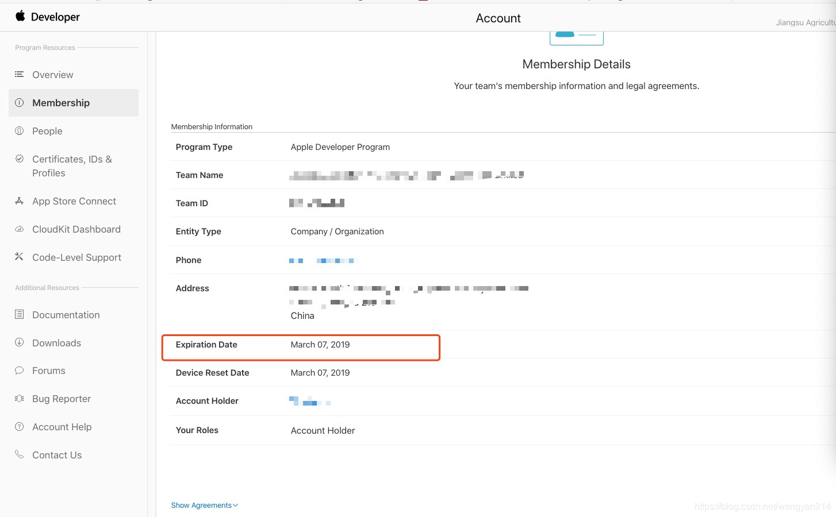
Task: Click the Forums speech bubble icon
Action: 19,371
